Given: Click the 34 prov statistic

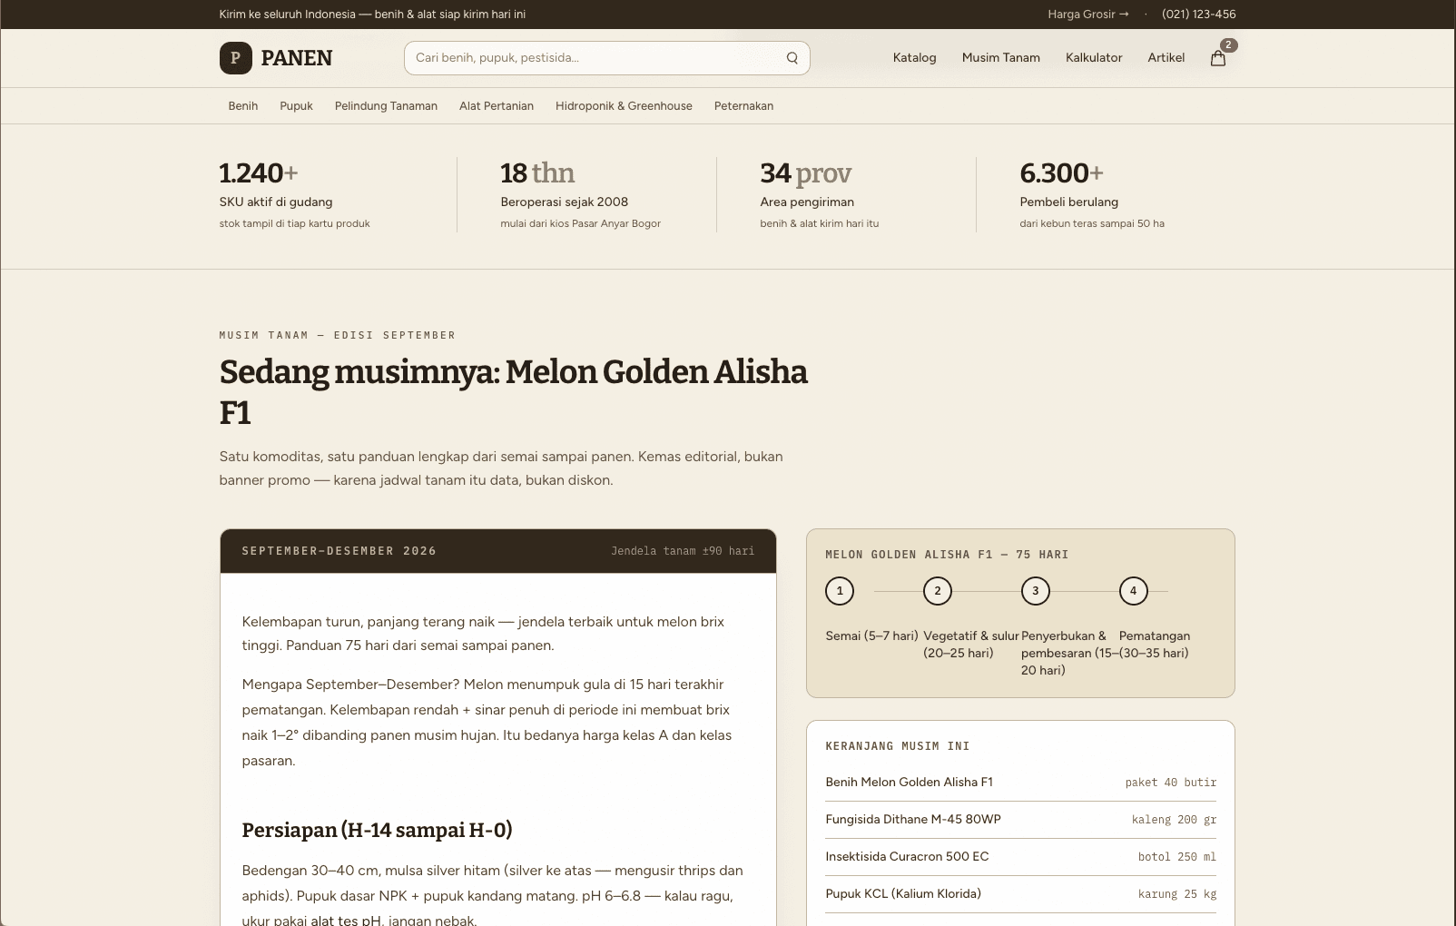Looking at the screenshot, I should pyautogui.click(x=806, y=173).
